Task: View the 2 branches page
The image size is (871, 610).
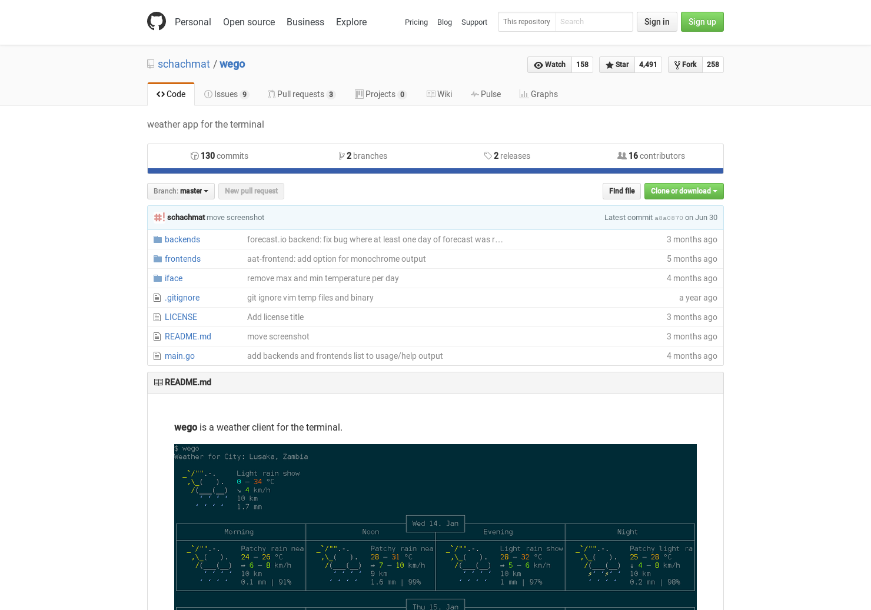Action: [x=363, y=156]
